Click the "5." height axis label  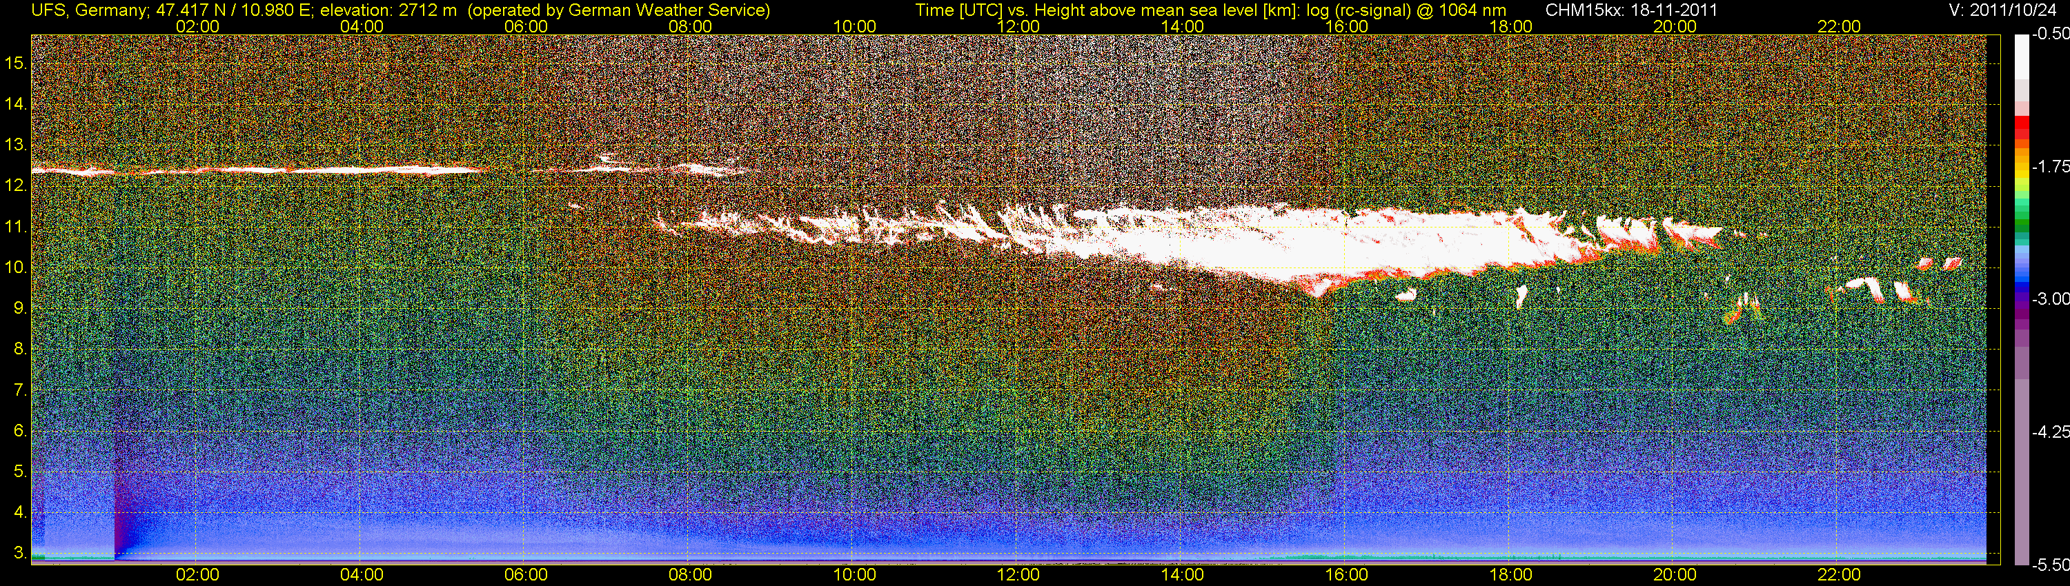coord(21,472)
